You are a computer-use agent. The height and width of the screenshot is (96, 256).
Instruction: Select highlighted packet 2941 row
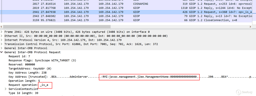(x=126, y=12)
